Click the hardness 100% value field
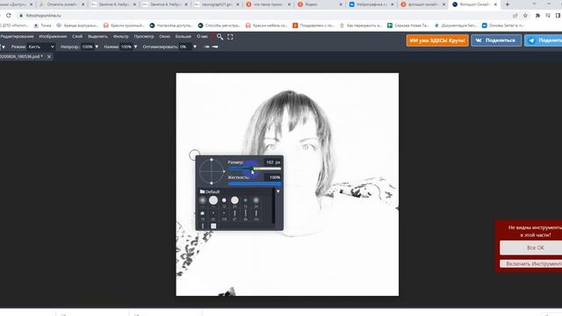This screenshot has height=316, width=562. click(272, 177)
